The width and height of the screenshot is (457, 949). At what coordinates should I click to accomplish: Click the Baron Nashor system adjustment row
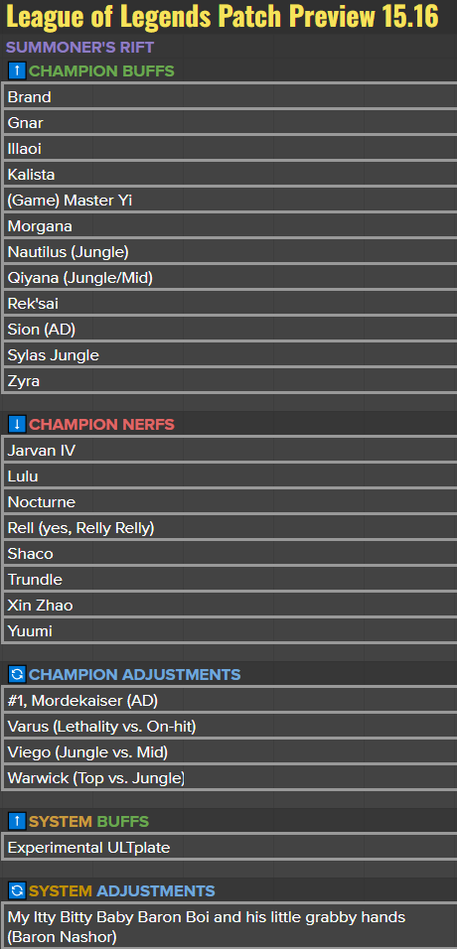pyautogui.click(x=229, y=926)
